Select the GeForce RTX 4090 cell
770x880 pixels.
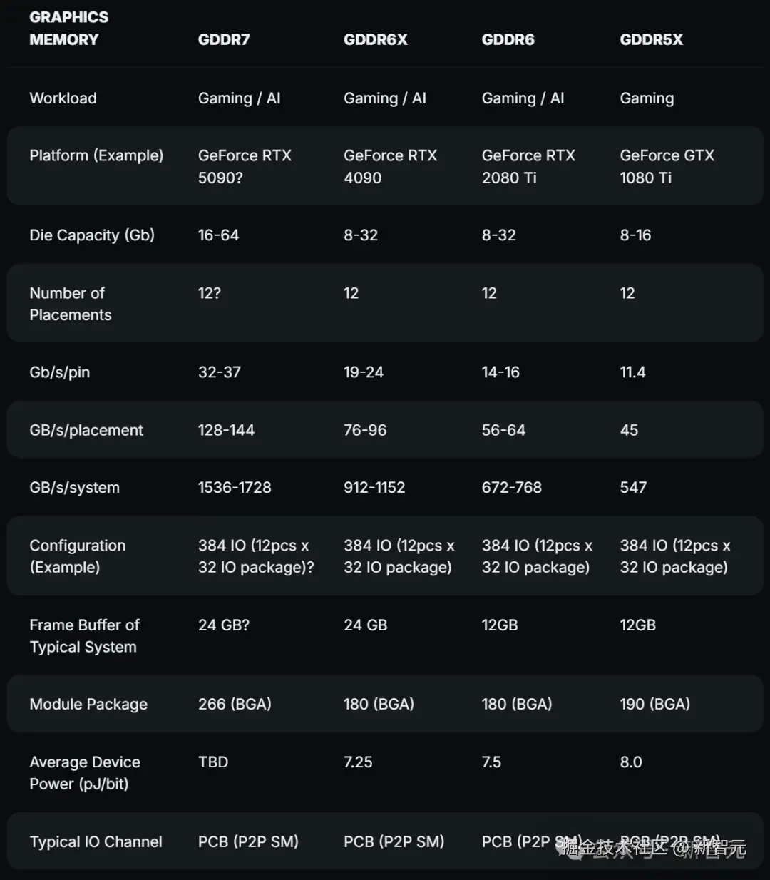[x=390, y=166]
